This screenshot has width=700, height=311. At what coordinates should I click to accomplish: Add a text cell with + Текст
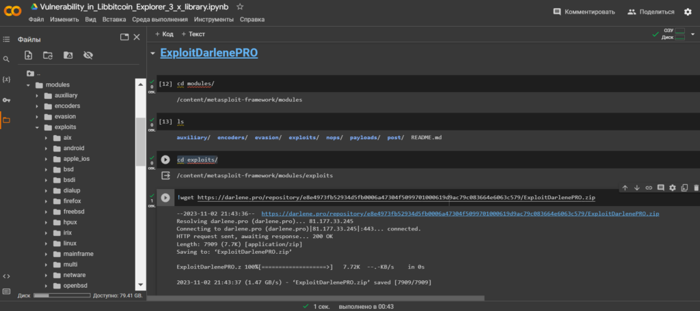(x=193, y=34)
